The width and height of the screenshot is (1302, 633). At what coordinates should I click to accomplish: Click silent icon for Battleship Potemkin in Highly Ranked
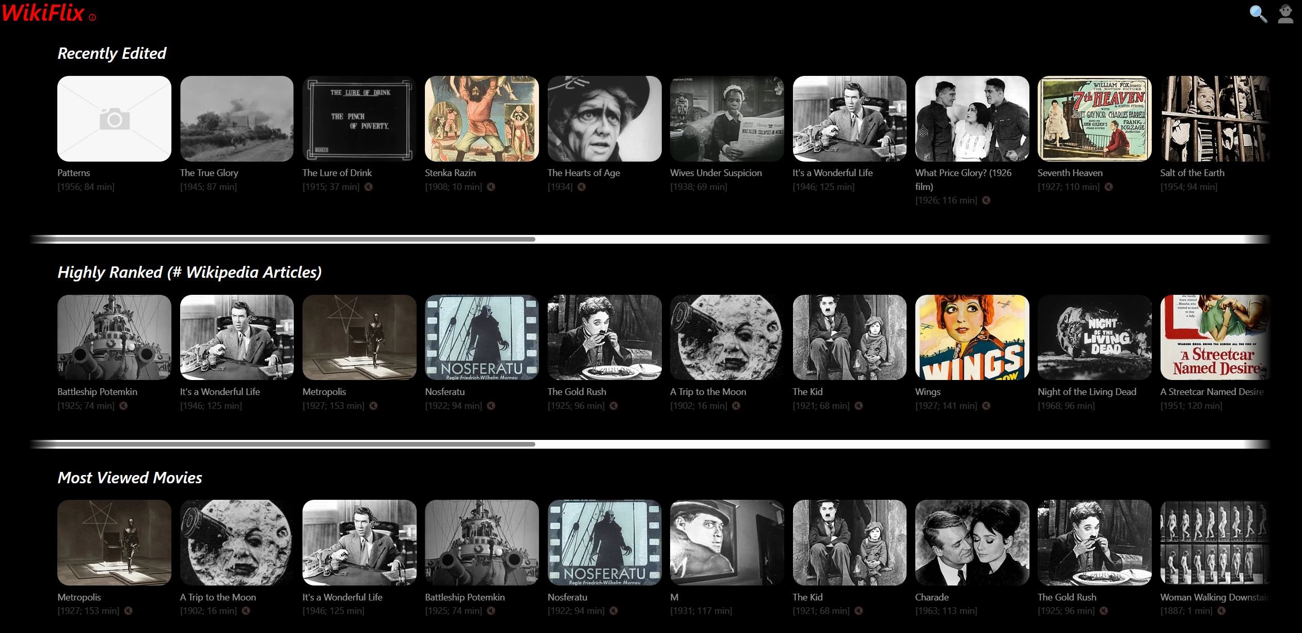tap(123, 406)
